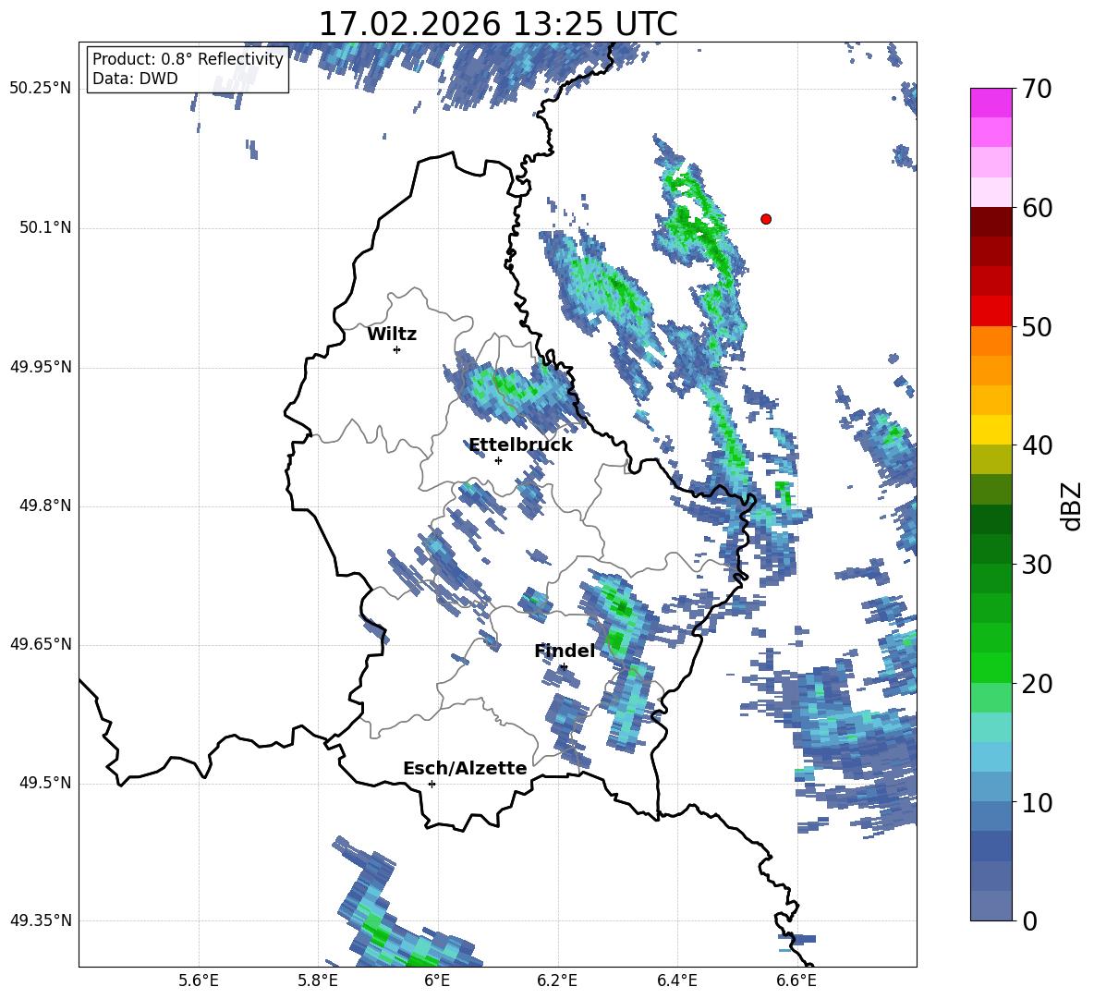
Task: Click the 50 tick label on colorbar
Action: (x=1036, y=326)
